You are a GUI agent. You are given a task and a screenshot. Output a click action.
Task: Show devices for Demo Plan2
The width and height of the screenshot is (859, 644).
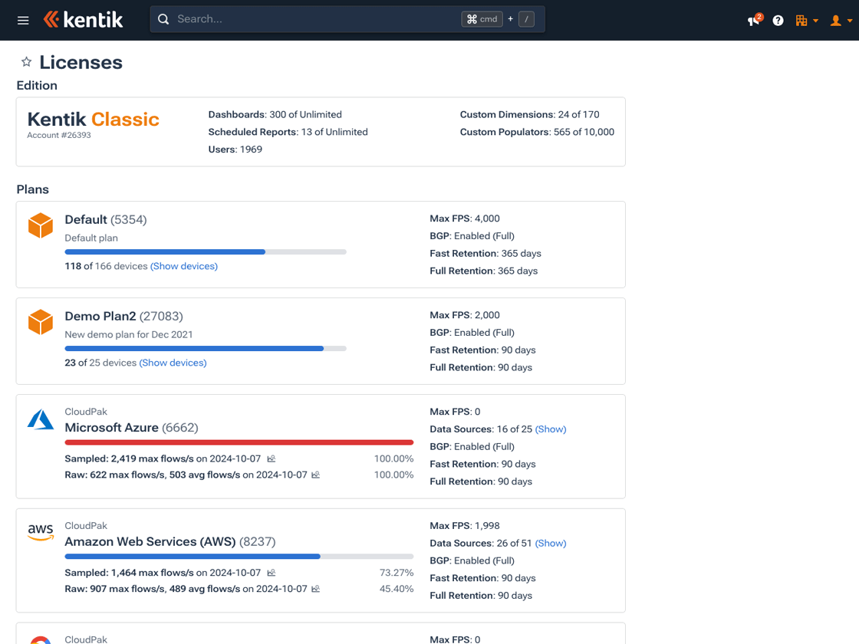click(x=173, y=363)
